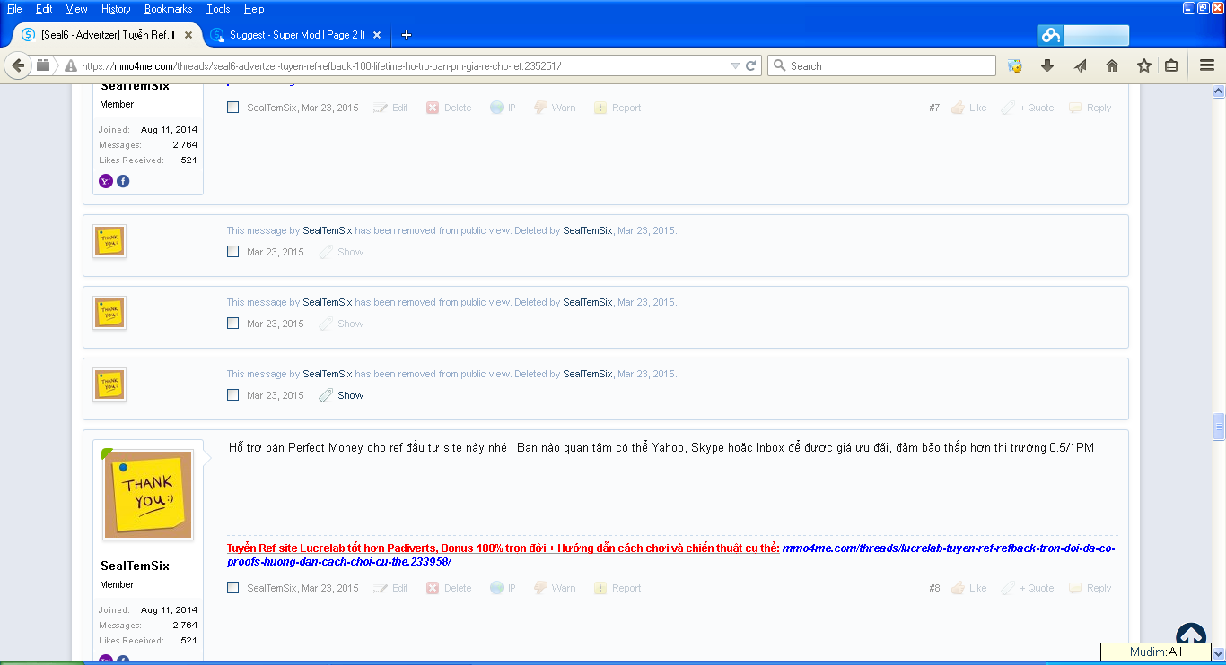Click the home icon in browser toolbar
1226x665 pixels.
pos(1111,65)
